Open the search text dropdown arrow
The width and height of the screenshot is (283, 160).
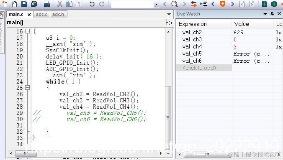[x=156, y=4]
